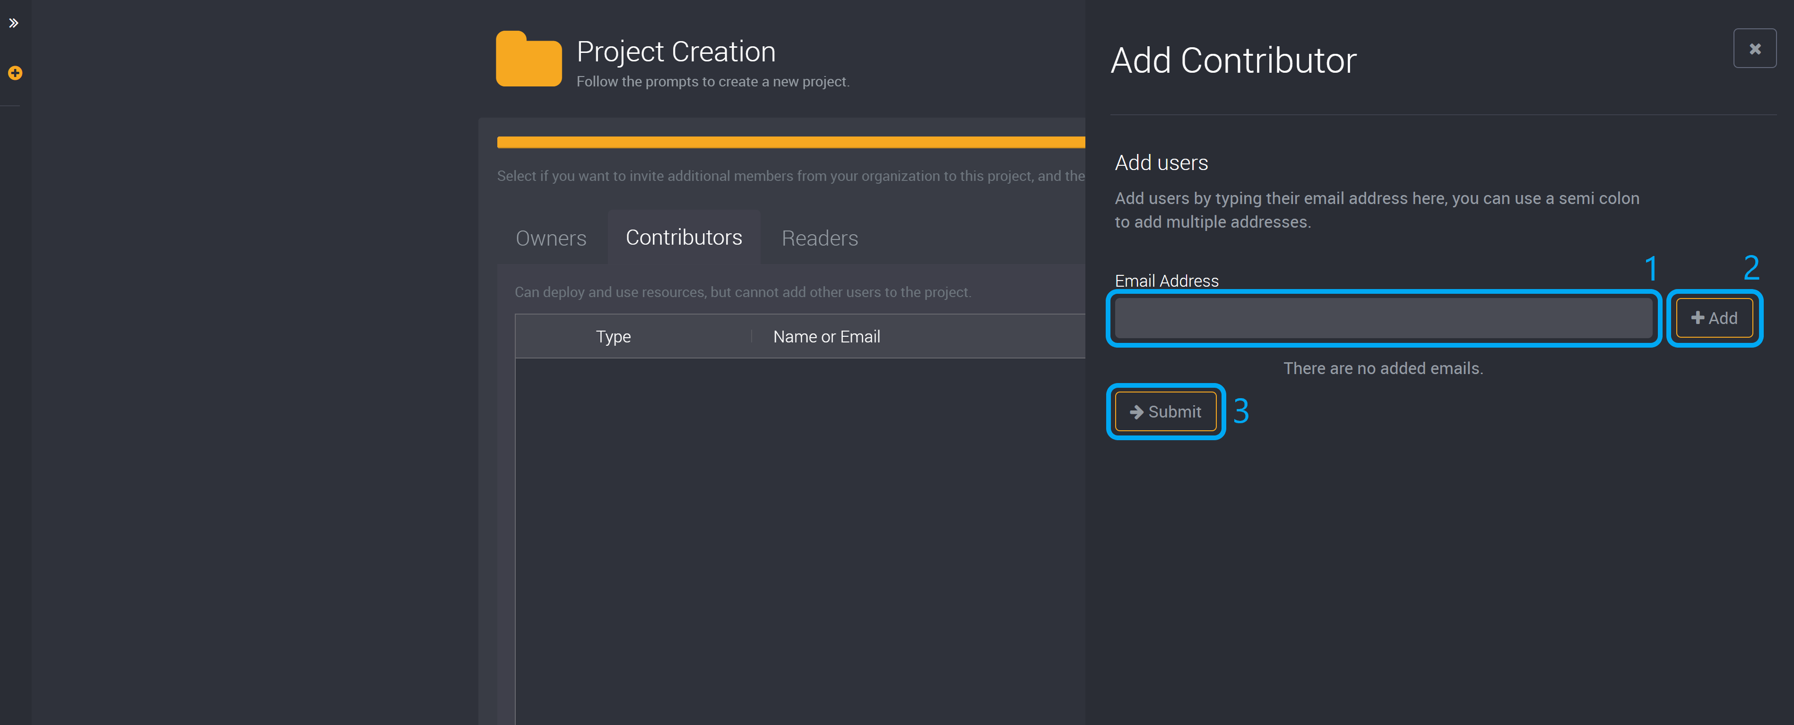Click the Add button for email
1794x725 pixels.
tap(1714, 318)
